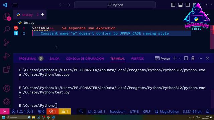The image size is (214, 120).
Task: Click the Python terminal profile label
Action: tap(163, 59)
